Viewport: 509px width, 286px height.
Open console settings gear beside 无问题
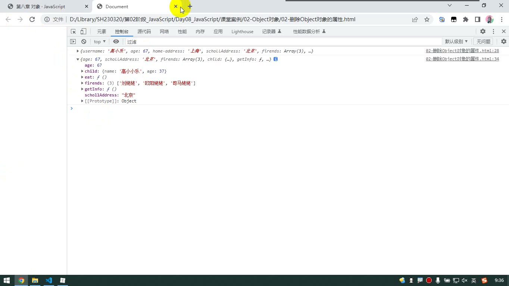point(504,42)
